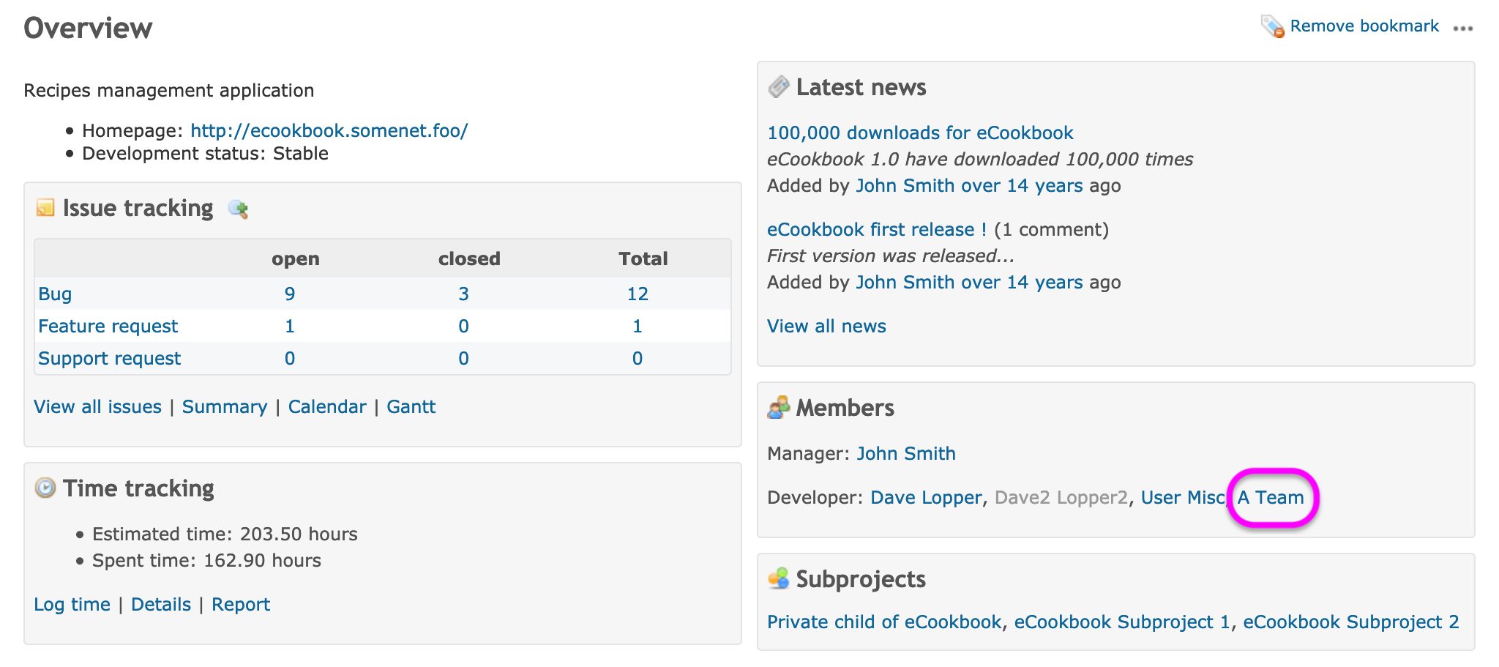Click the 'closed' column header

[x=469, y=258]
